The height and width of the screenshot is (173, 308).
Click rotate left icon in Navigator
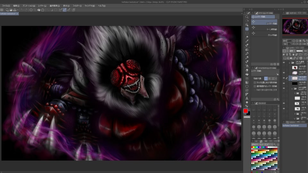click(294, 44)
